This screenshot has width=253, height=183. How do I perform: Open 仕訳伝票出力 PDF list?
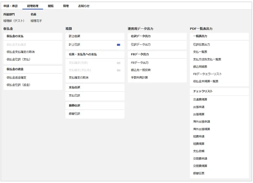(201, 45)
